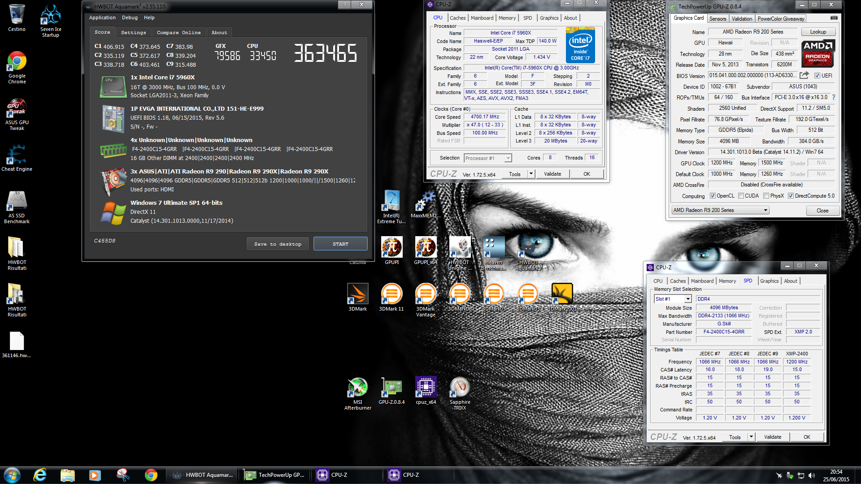The image size is (861, 484).
Task: Open 3DMark desktop shortcut
Action: pos(357,297)
